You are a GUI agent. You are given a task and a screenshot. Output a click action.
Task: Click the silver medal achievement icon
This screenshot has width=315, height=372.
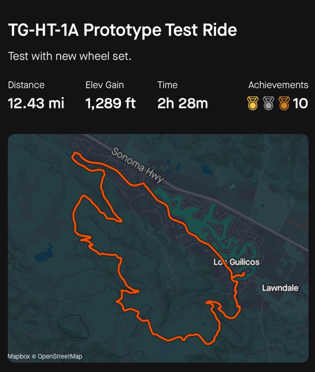coord(268,103)
